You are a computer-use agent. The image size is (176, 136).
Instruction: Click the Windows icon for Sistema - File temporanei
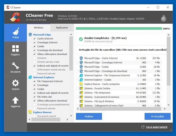tap(81, 93)
